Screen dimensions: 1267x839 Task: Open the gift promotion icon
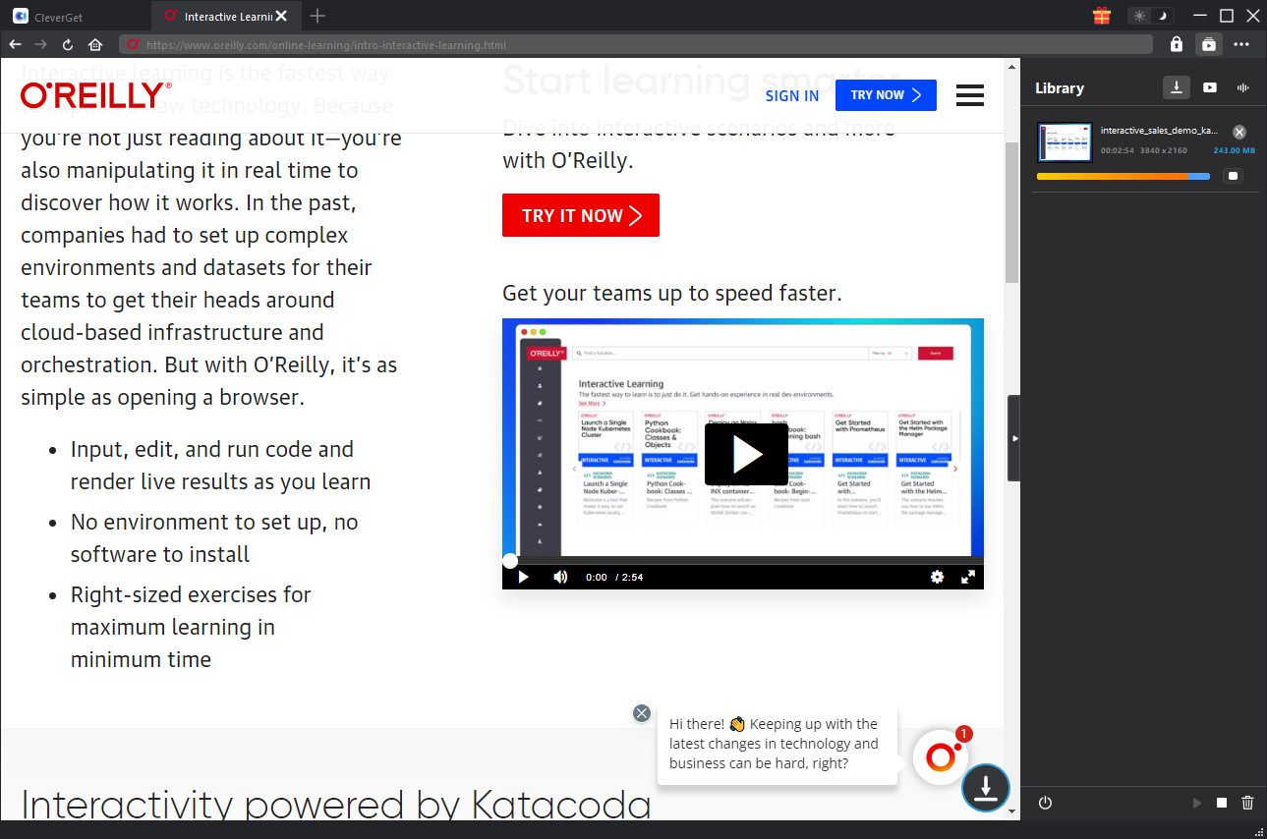(1101, 15)
